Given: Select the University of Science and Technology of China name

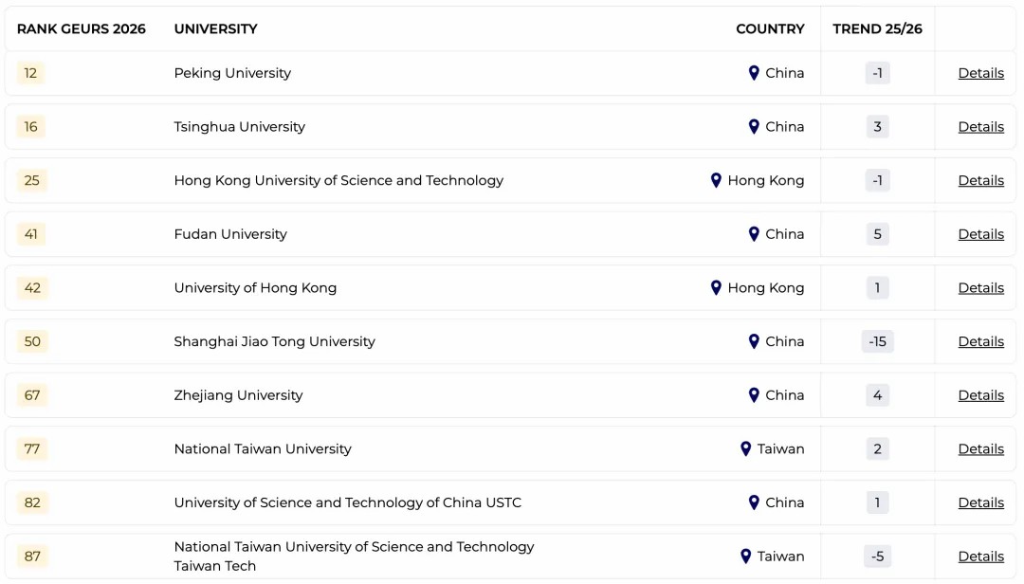Looking at the screenshot, I should 347,502.
